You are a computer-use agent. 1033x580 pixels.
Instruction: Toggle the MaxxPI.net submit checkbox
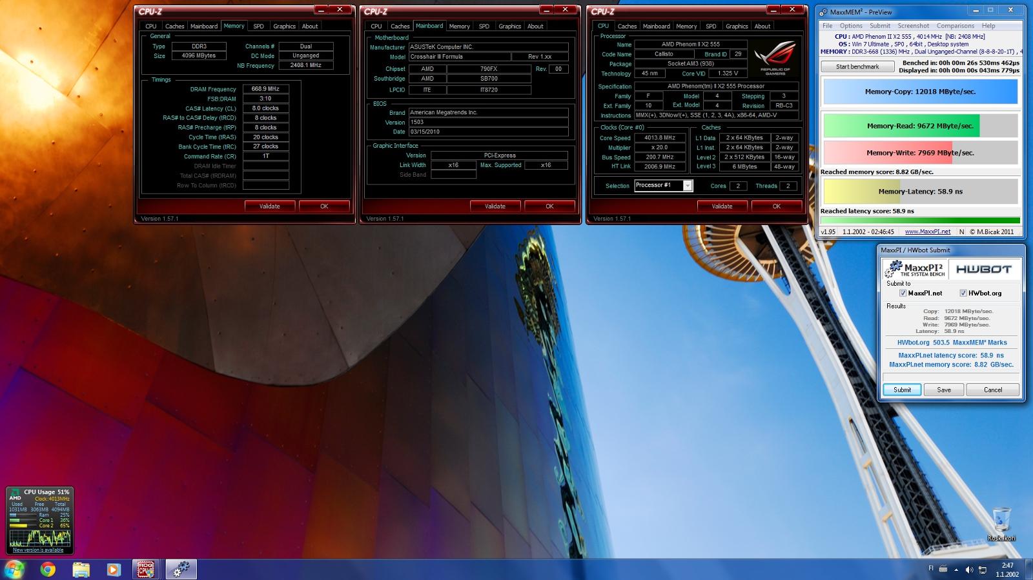(903, 293)
